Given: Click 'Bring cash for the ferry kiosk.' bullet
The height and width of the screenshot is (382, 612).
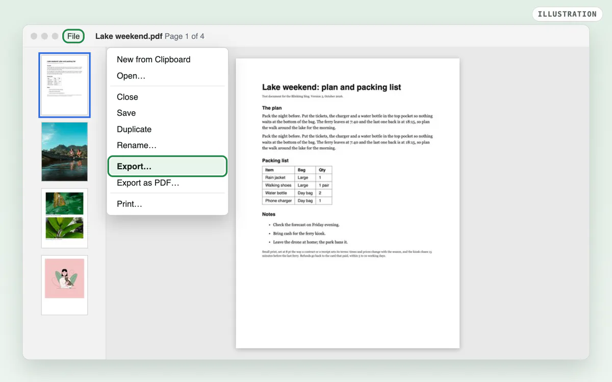Looking at the screenshot, I should tap(299, 233).
